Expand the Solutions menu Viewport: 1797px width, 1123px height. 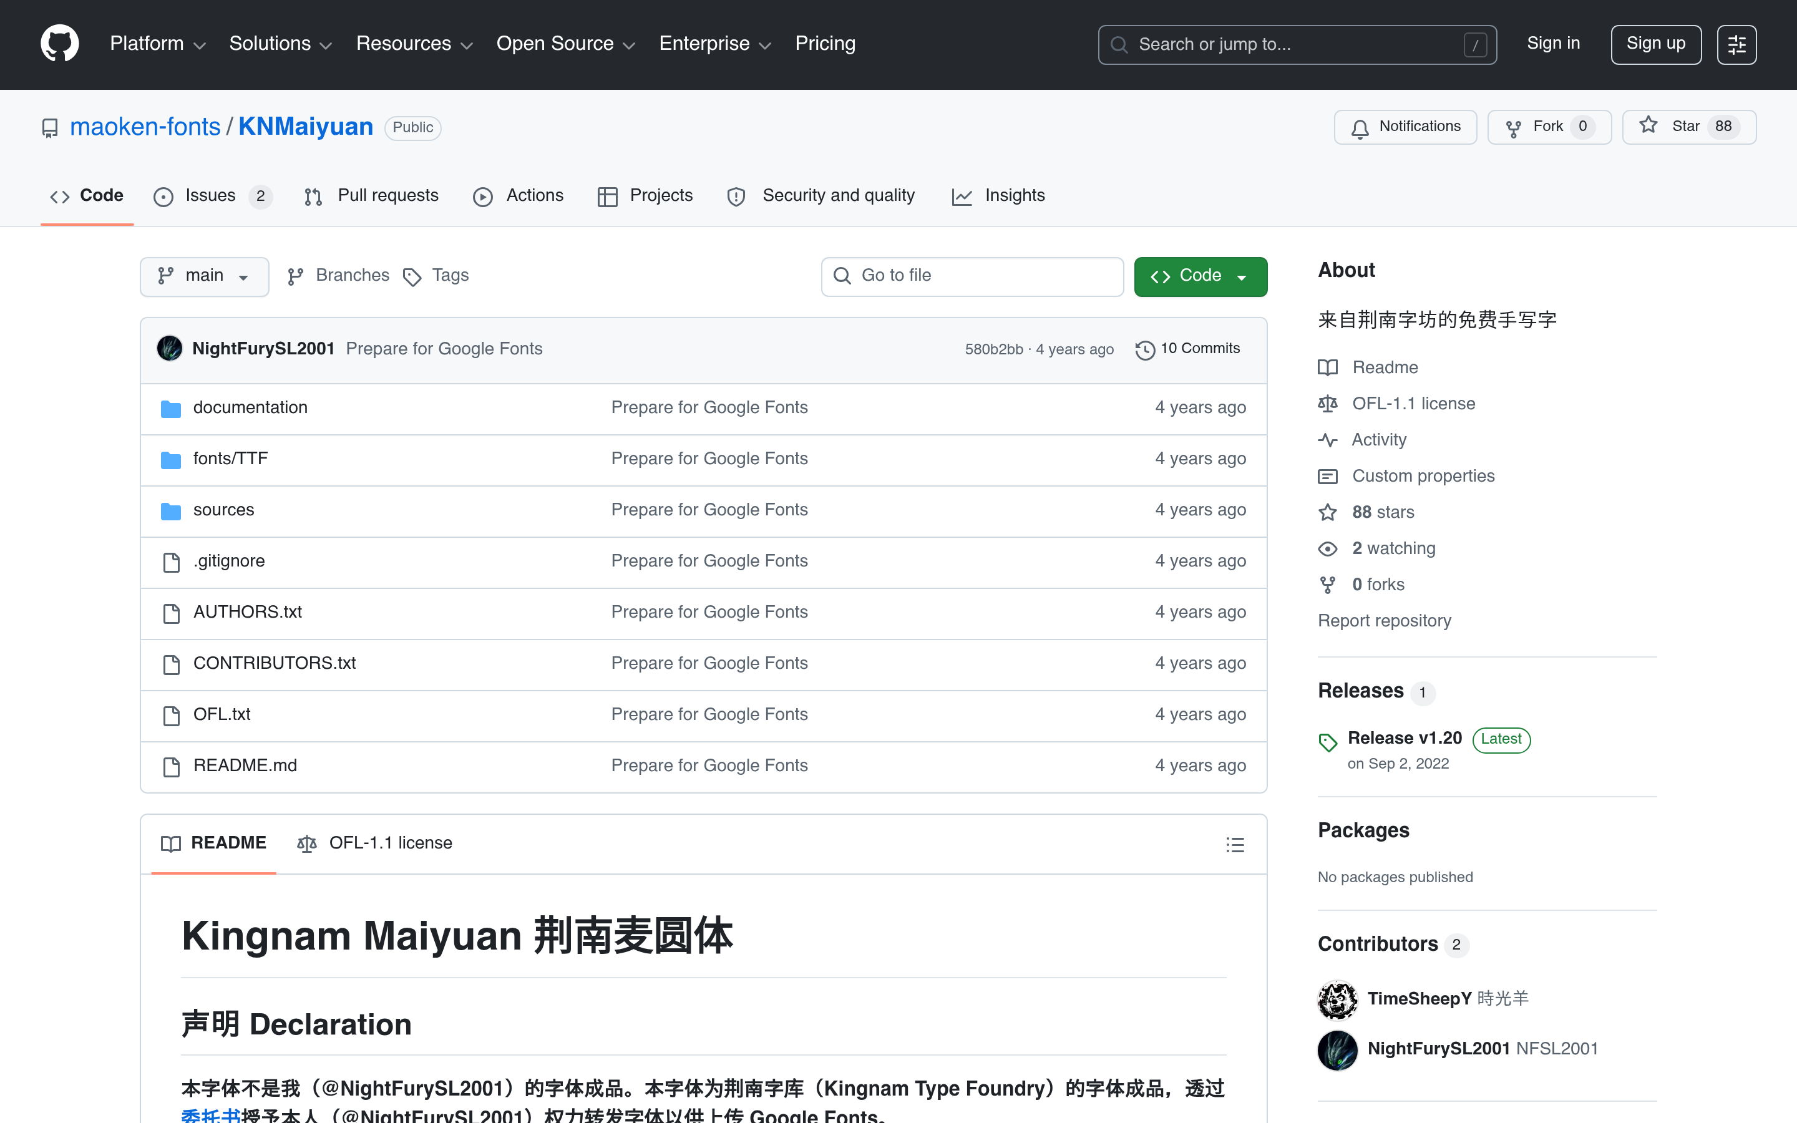280,44
